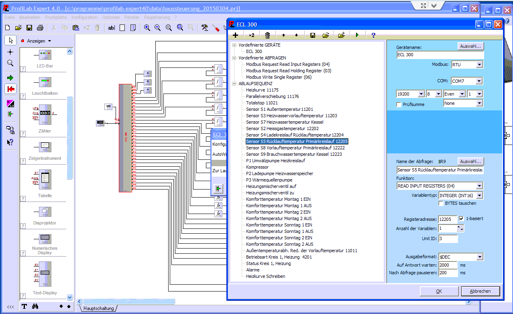Click the HI/LO logic level icon

(x=10, y=104)
